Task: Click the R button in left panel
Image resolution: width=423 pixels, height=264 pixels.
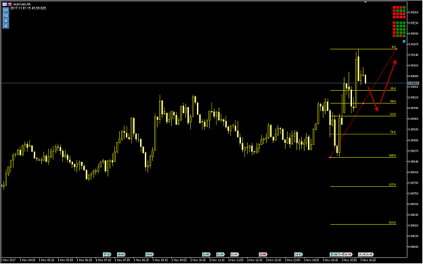Action: coord(6,26)
